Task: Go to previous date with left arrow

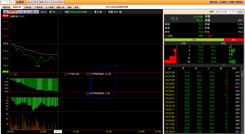Action: click(233, 12)
